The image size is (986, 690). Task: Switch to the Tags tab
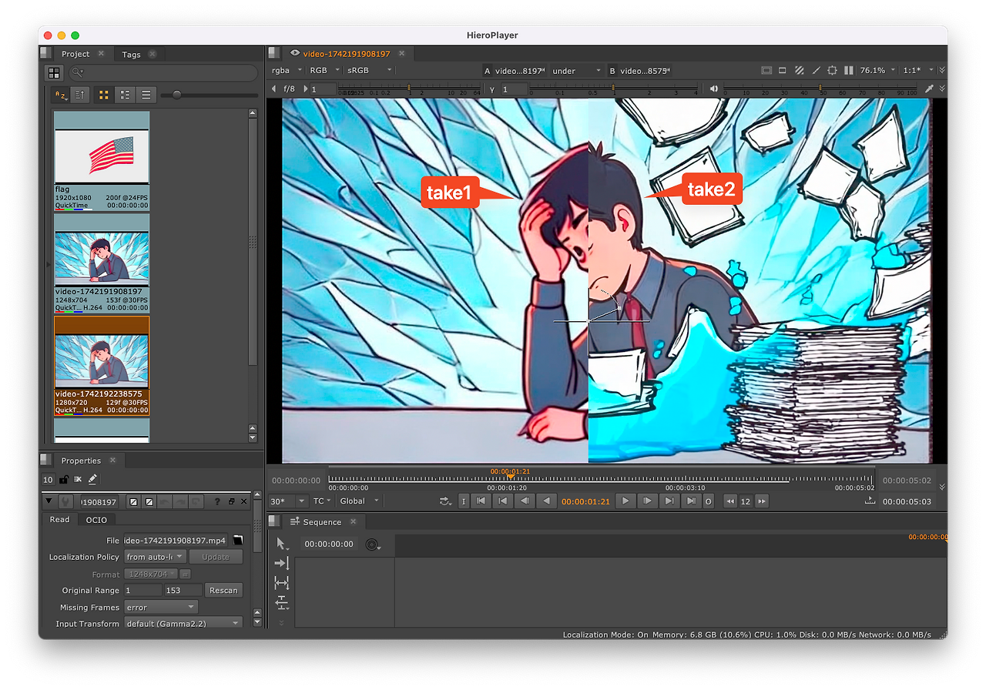131,54
